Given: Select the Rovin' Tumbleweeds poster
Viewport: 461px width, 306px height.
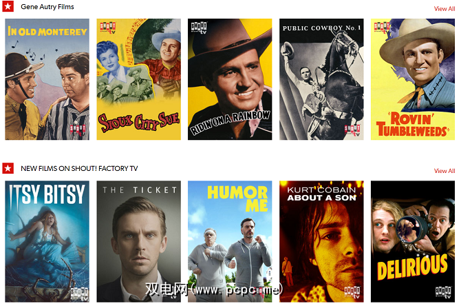Looking at the screenshot, I should (413, 79).
